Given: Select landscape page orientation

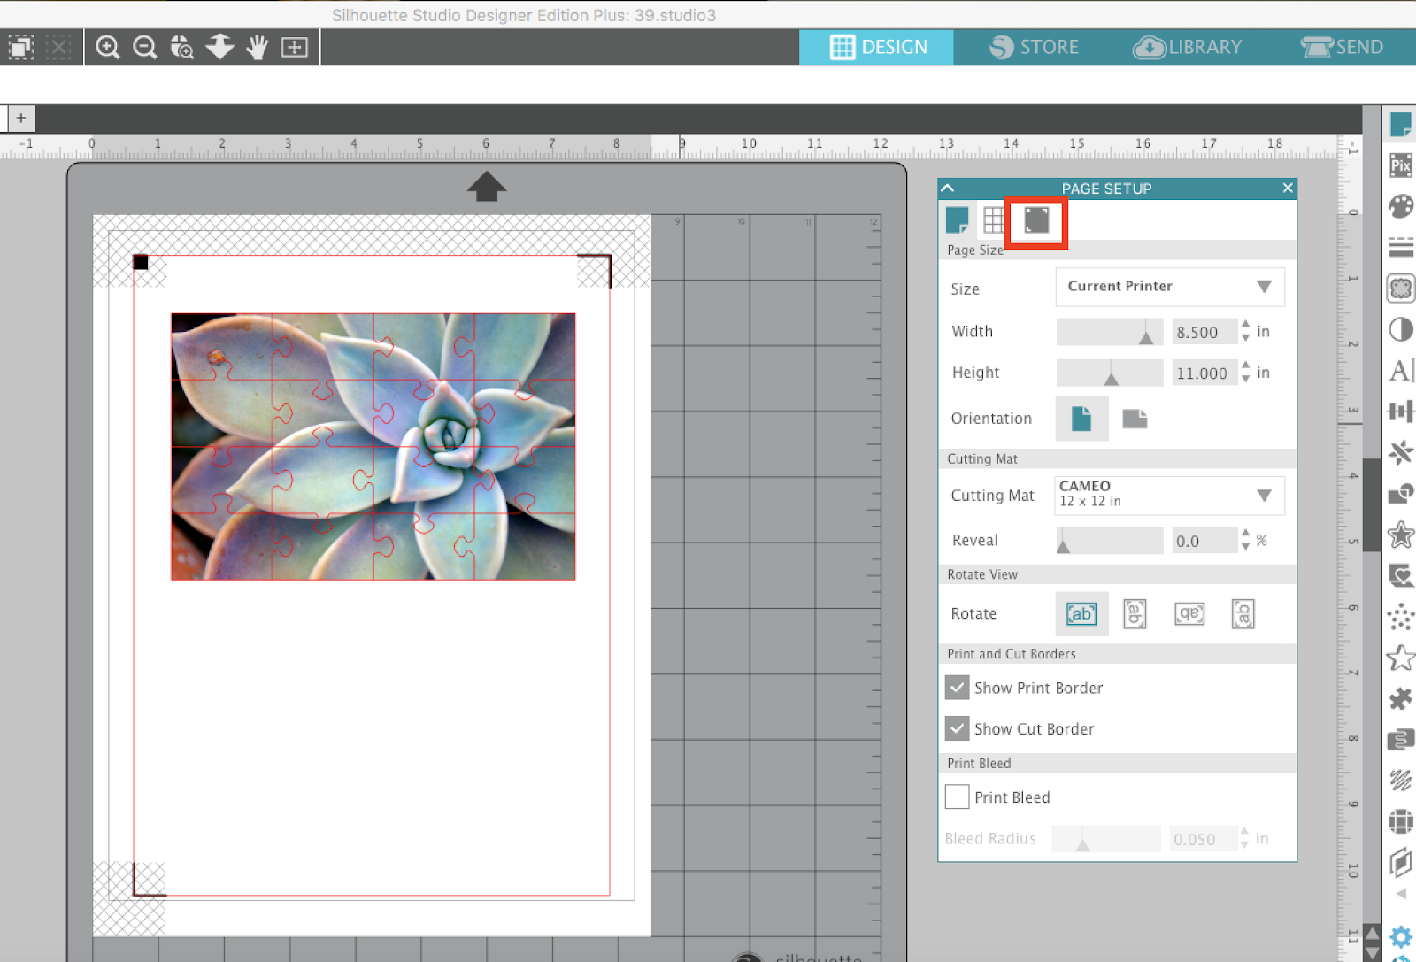Looking at the screenshot, I should (1135, 419).
